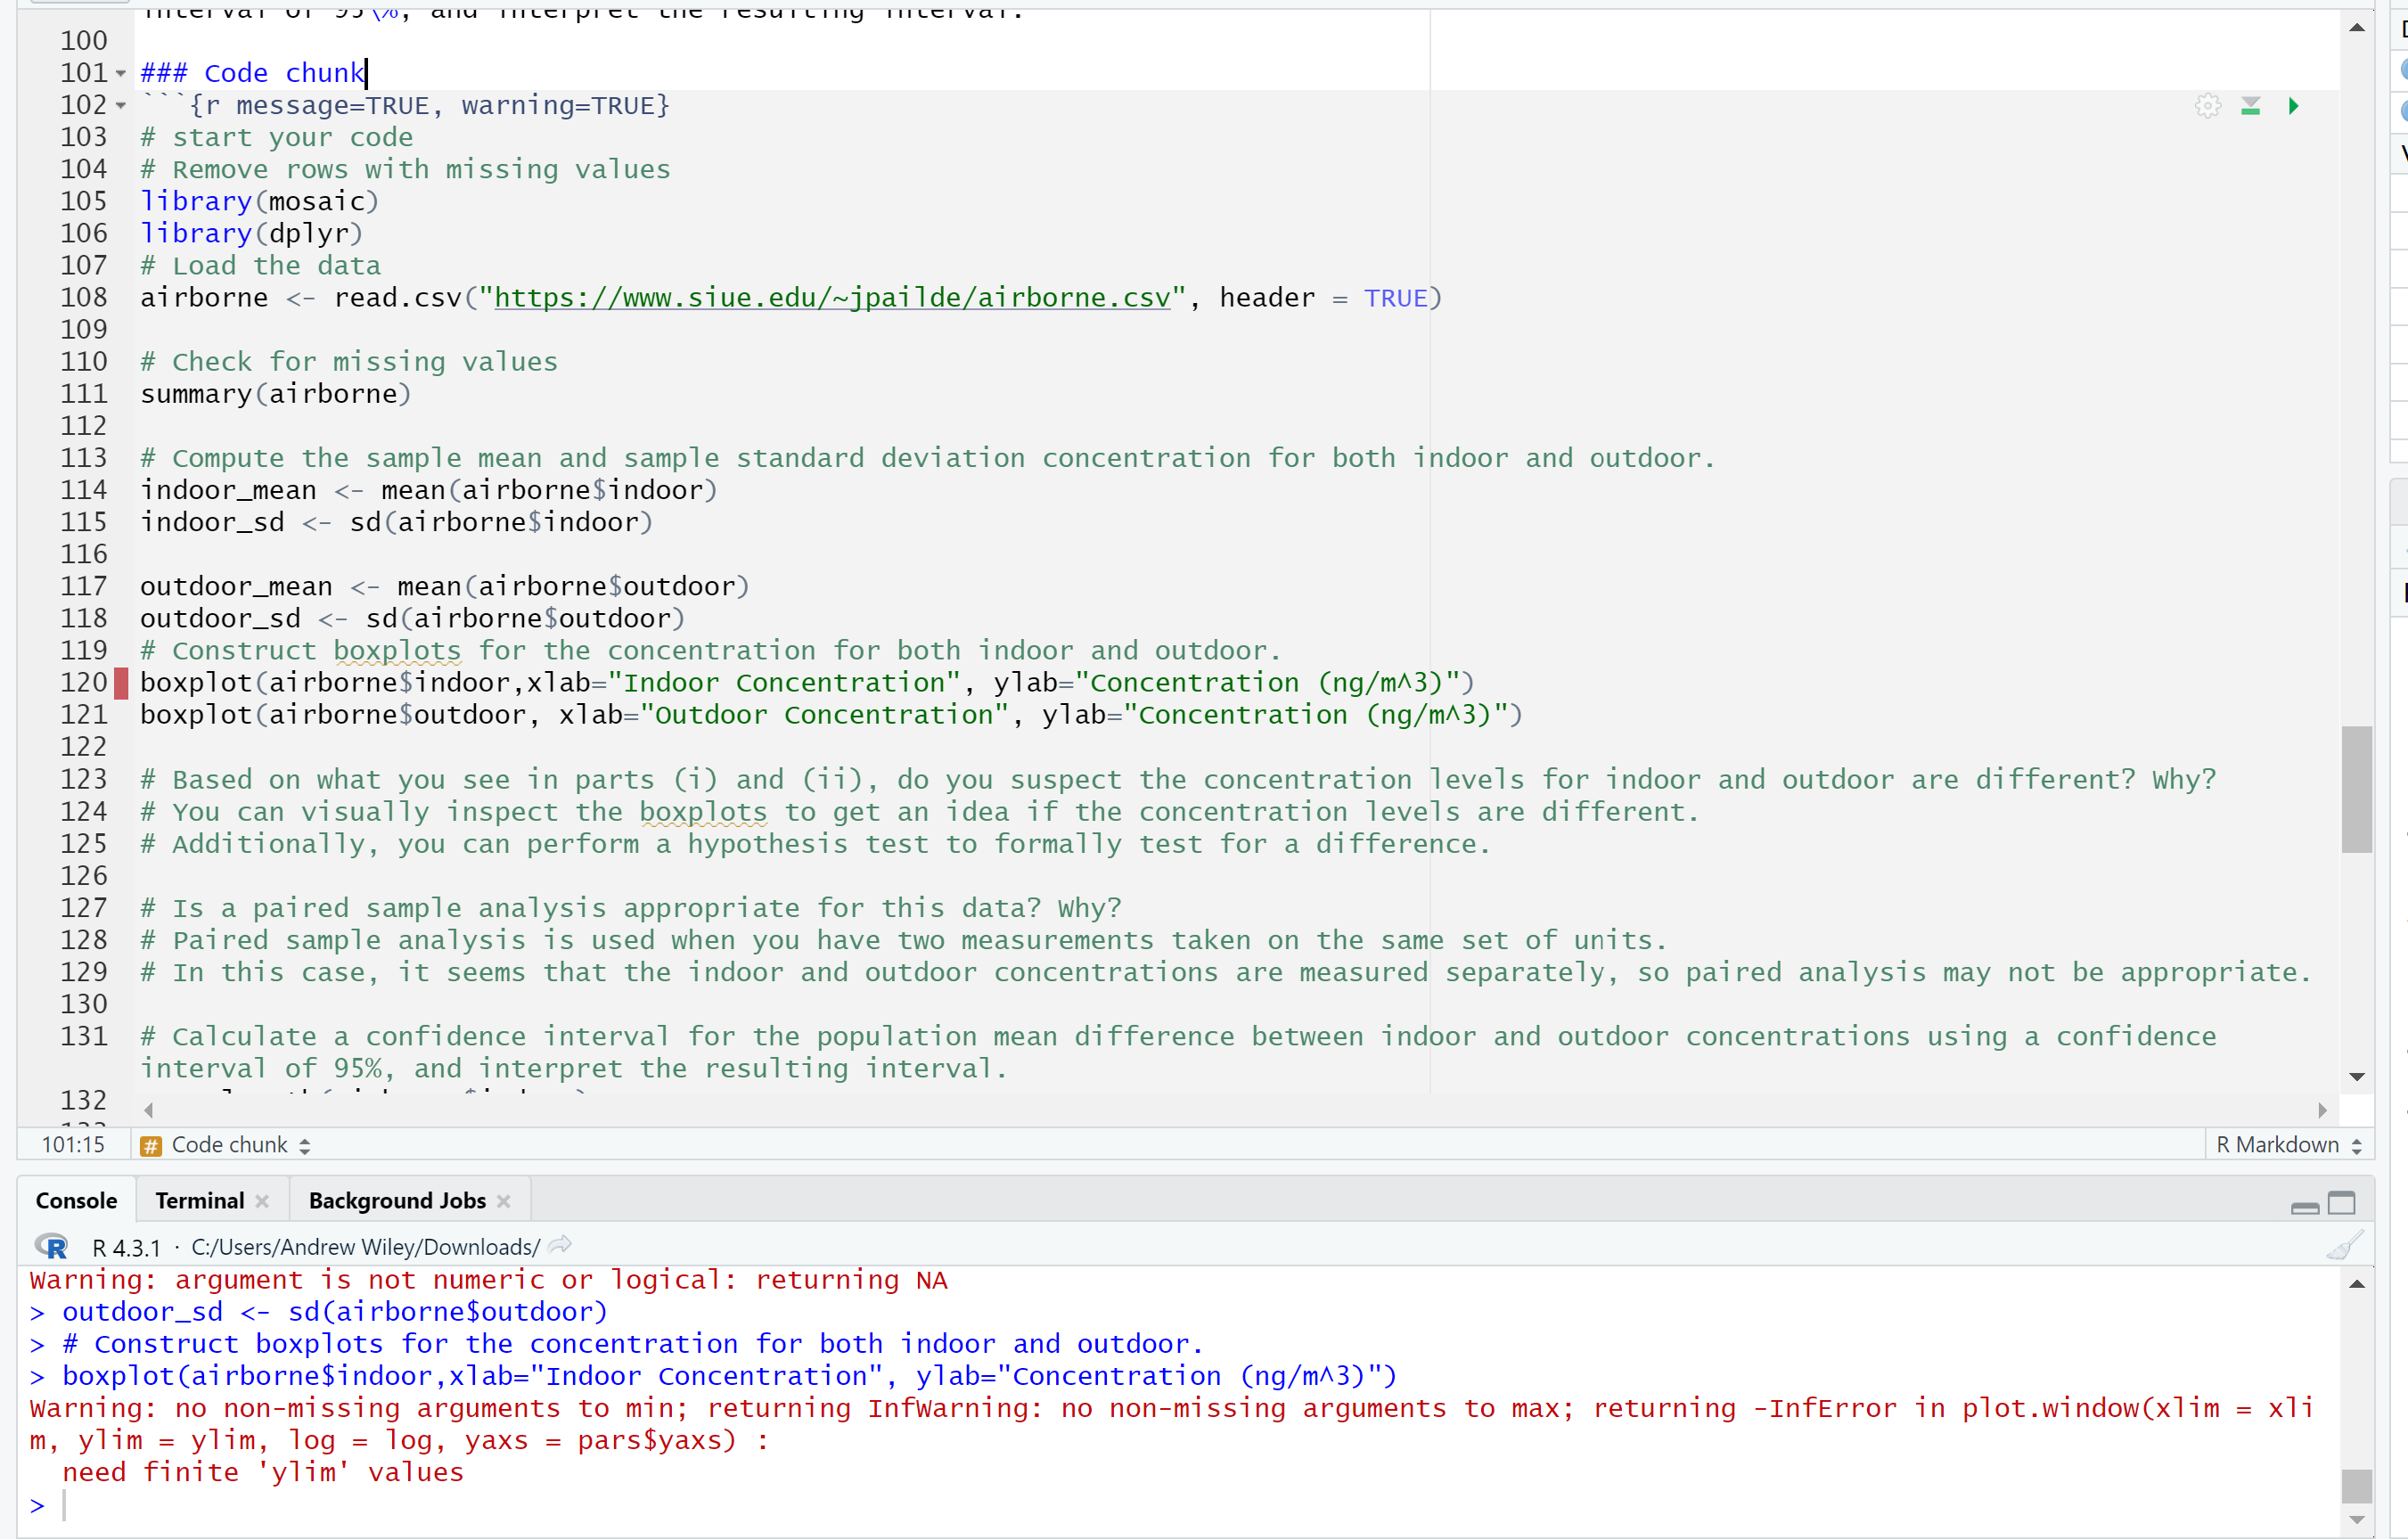The height and width of the screenshot is (1540, 2408).
Task: Collapse the section at line 101
Action: click(x=121, y=73)
